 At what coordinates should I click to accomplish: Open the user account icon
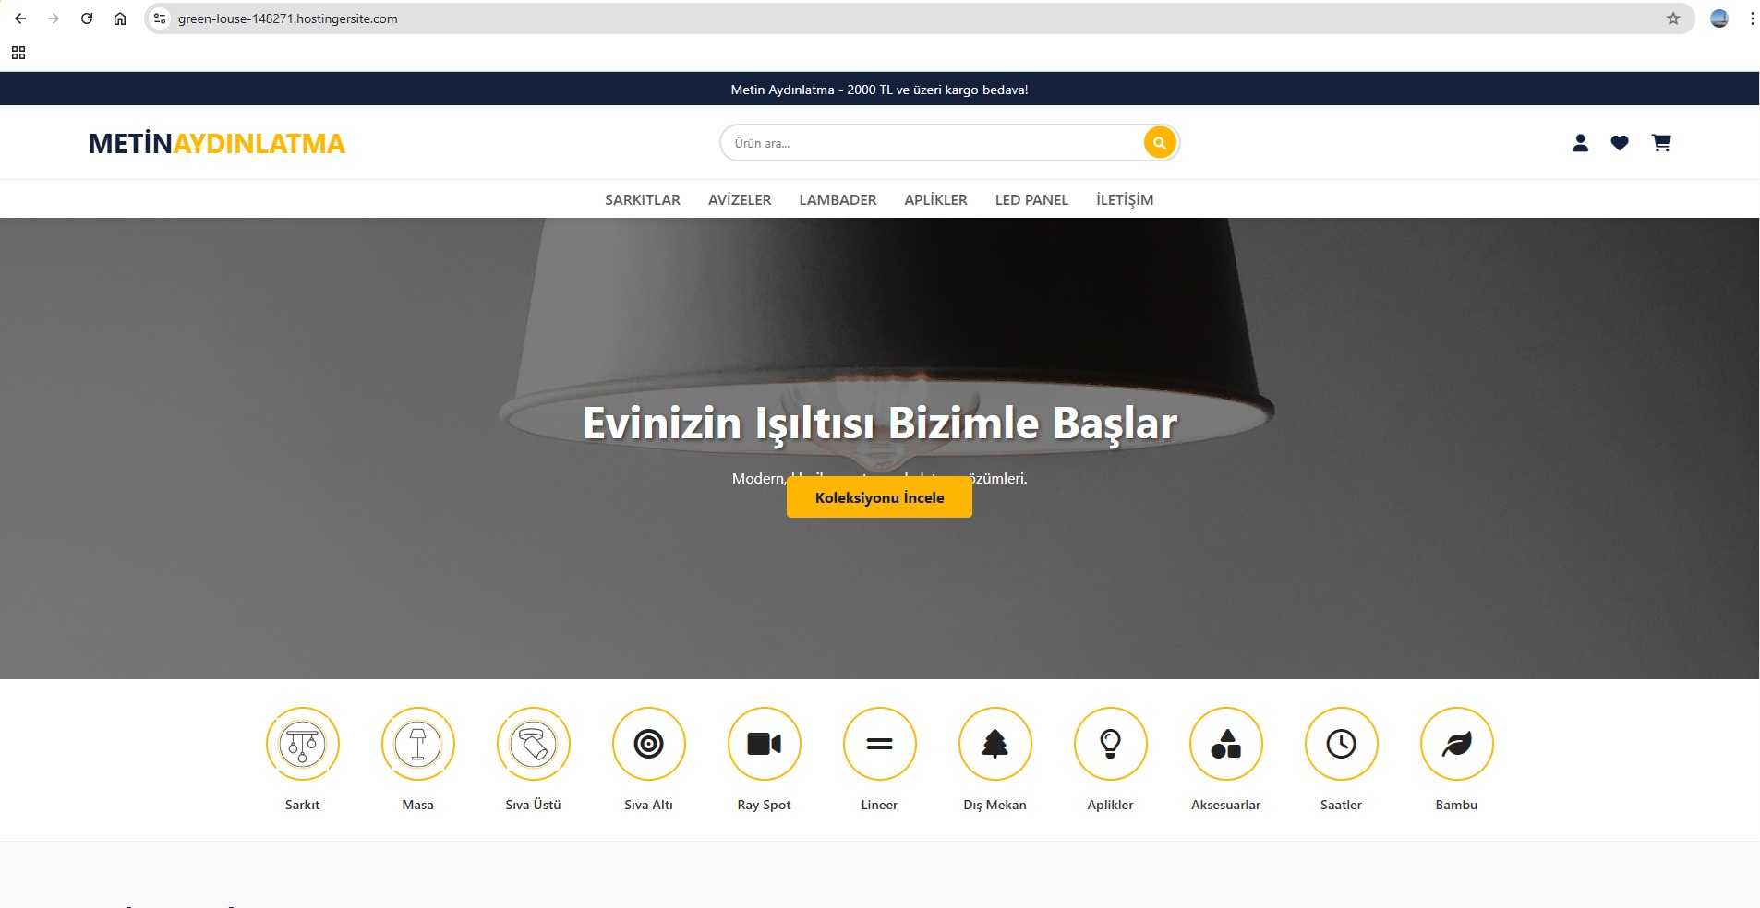pyautogui.click(x=1580, y=143)
